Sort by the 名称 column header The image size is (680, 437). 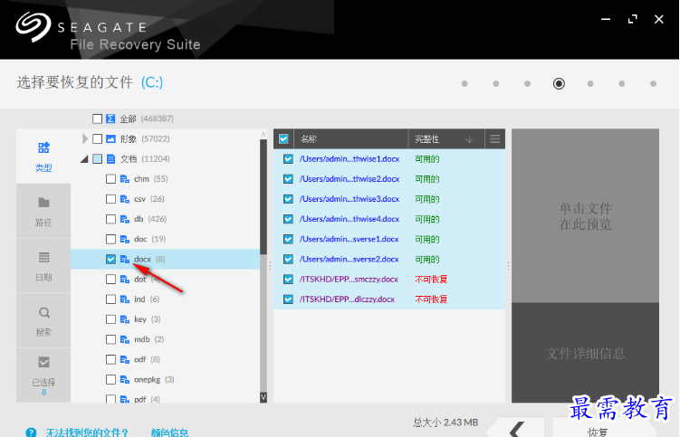click(x=350, y=138)
